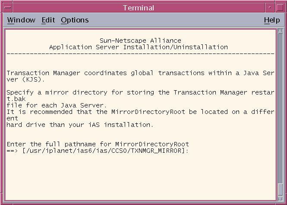Click the 'Transaction Manager coordinates' line
Screen dimensions: 287x205
(x=140, y=73)
